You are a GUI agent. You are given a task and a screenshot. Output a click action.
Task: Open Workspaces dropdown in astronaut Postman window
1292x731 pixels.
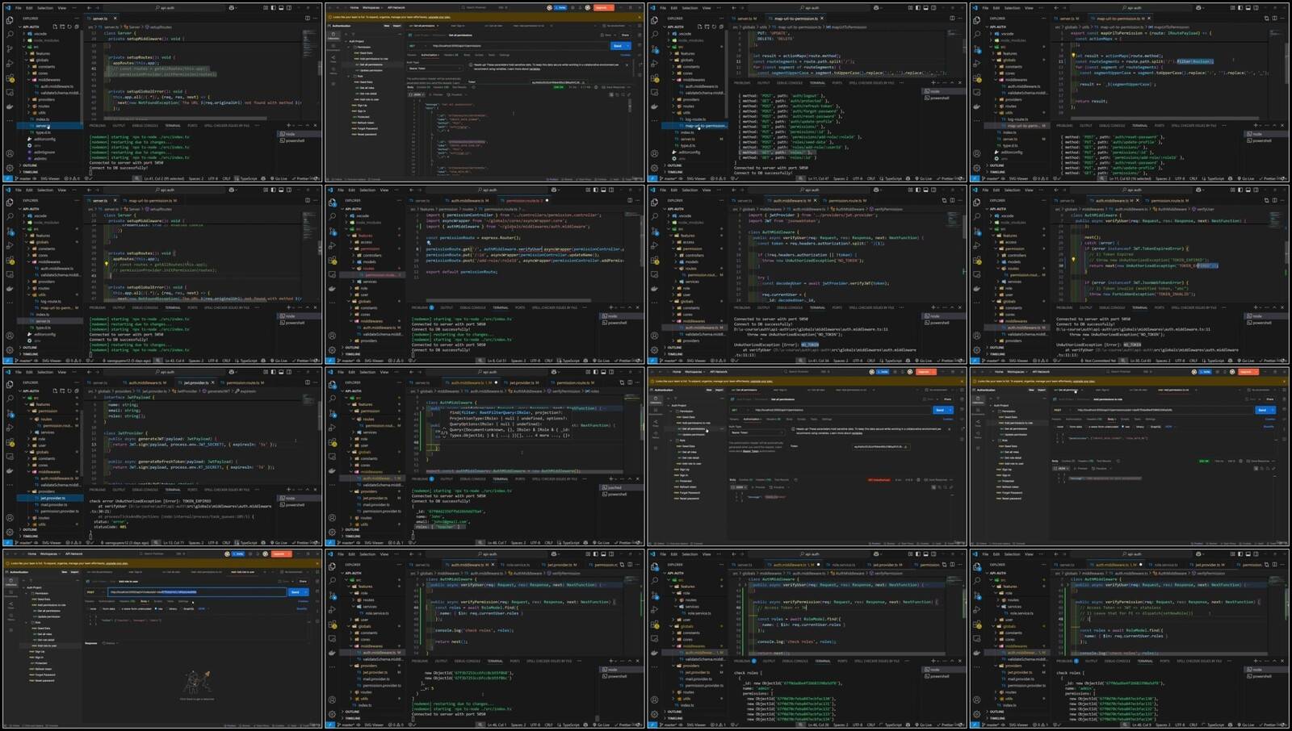point(50,554)
